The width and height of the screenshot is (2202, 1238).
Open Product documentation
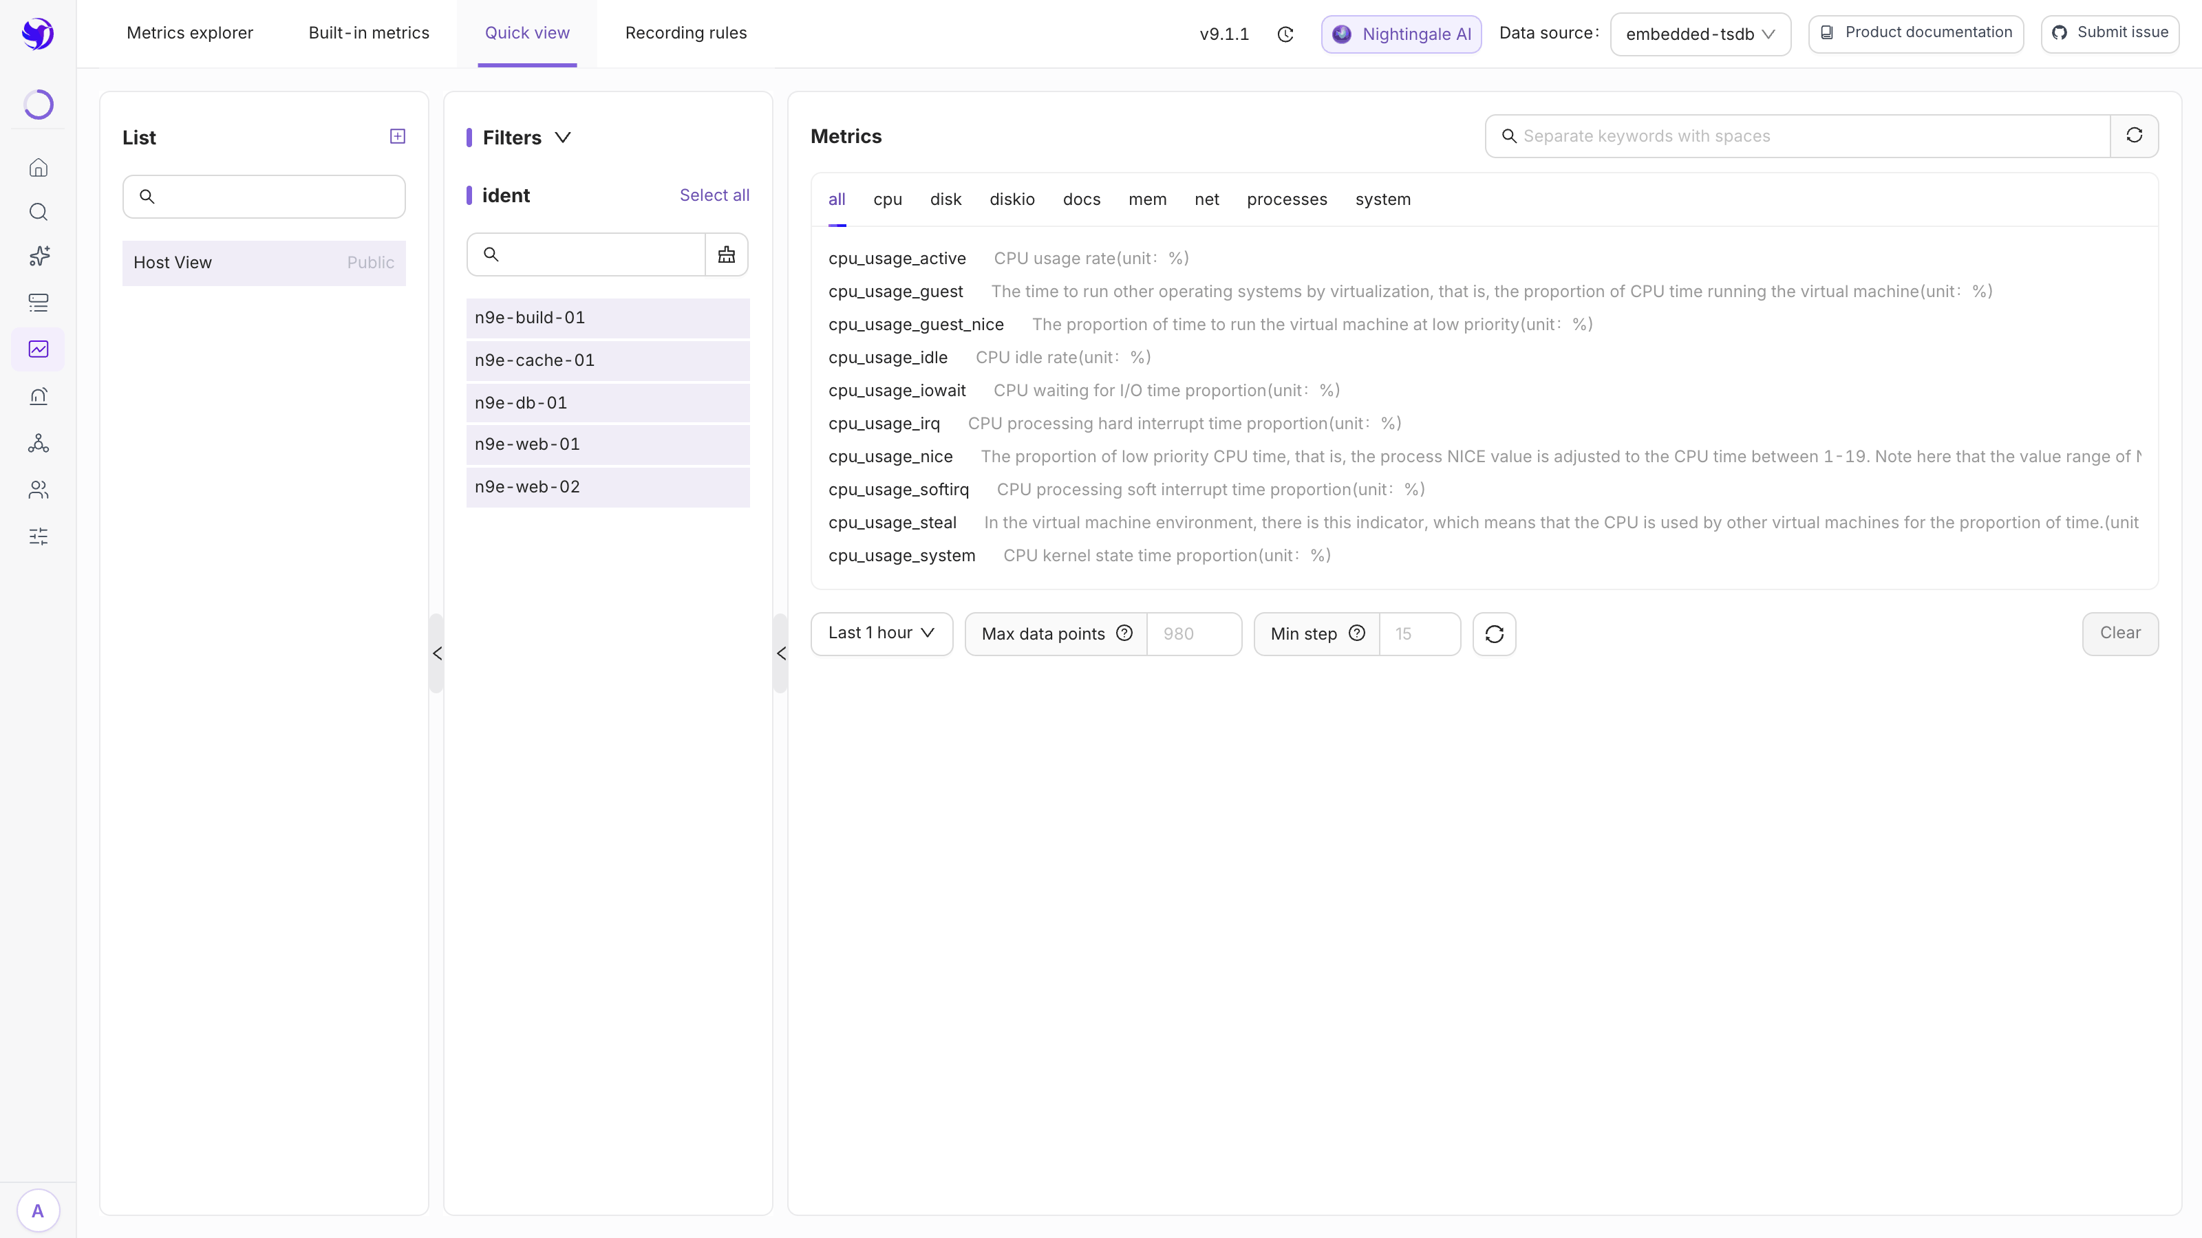point(1916,33)
